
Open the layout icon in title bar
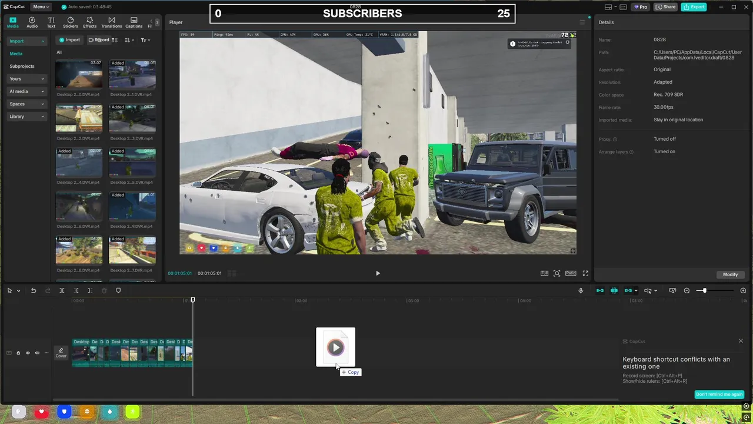coord(608,7)
